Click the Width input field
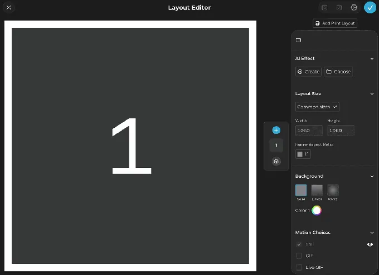 pyautogui.click(x=309, y=131)
